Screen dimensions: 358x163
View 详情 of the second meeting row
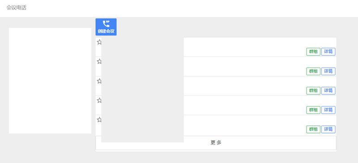coord(328,71)
